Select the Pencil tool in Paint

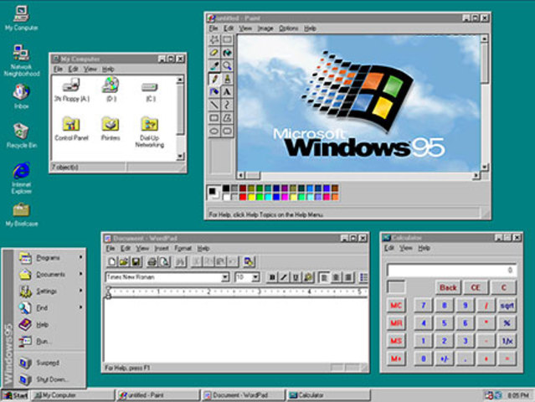214,80
